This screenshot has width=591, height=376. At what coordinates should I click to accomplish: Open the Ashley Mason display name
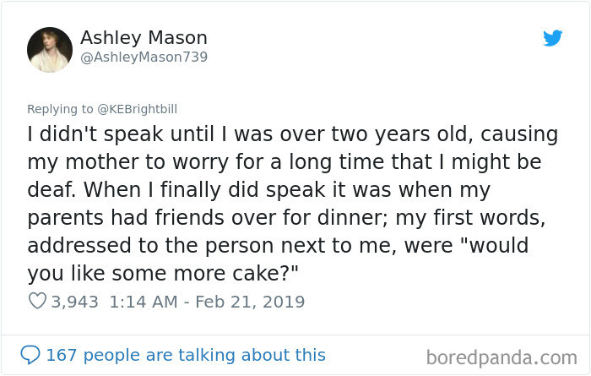[x=144, y=38]
